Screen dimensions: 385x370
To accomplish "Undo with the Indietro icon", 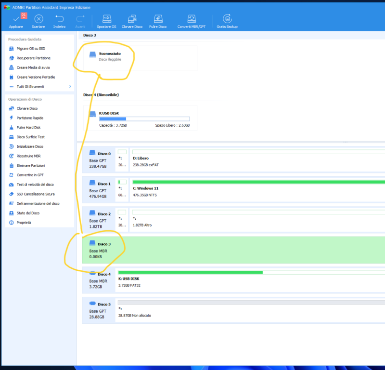I will tap(59, 19).
